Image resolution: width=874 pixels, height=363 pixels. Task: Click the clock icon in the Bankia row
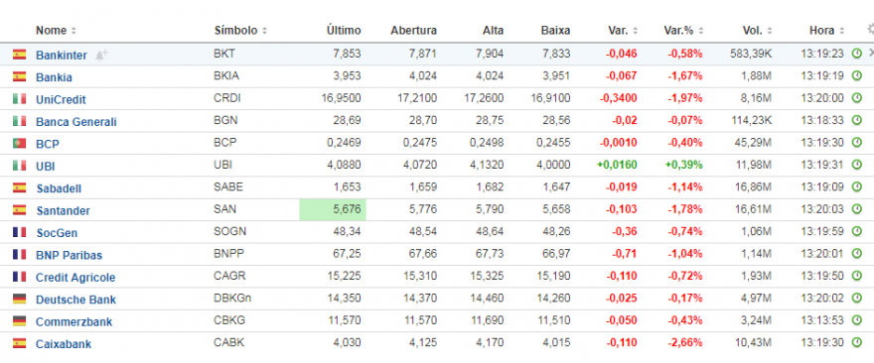(857, 76)
